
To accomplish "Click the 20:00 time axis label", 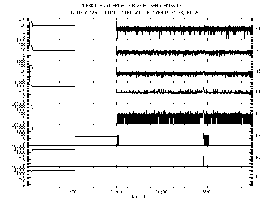I will coord(162,192).
